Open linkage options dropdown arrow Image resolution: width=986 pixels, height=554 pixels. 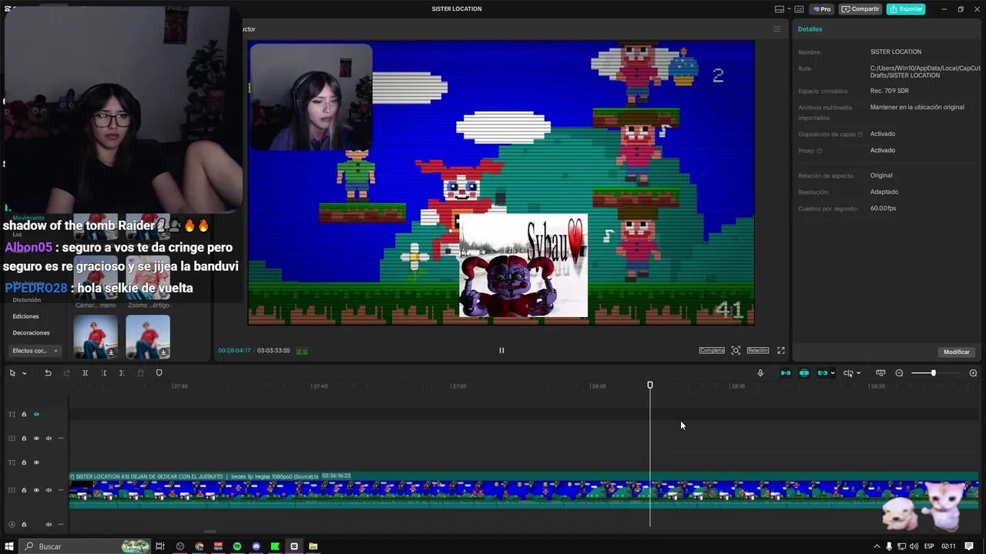pyautogui.click(x=833, y=373)
